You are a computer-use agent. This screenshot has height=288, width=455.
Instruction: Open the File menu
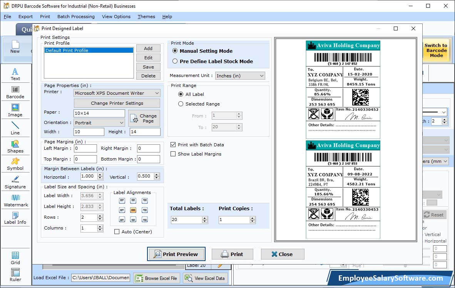click(x=8, y=17)
